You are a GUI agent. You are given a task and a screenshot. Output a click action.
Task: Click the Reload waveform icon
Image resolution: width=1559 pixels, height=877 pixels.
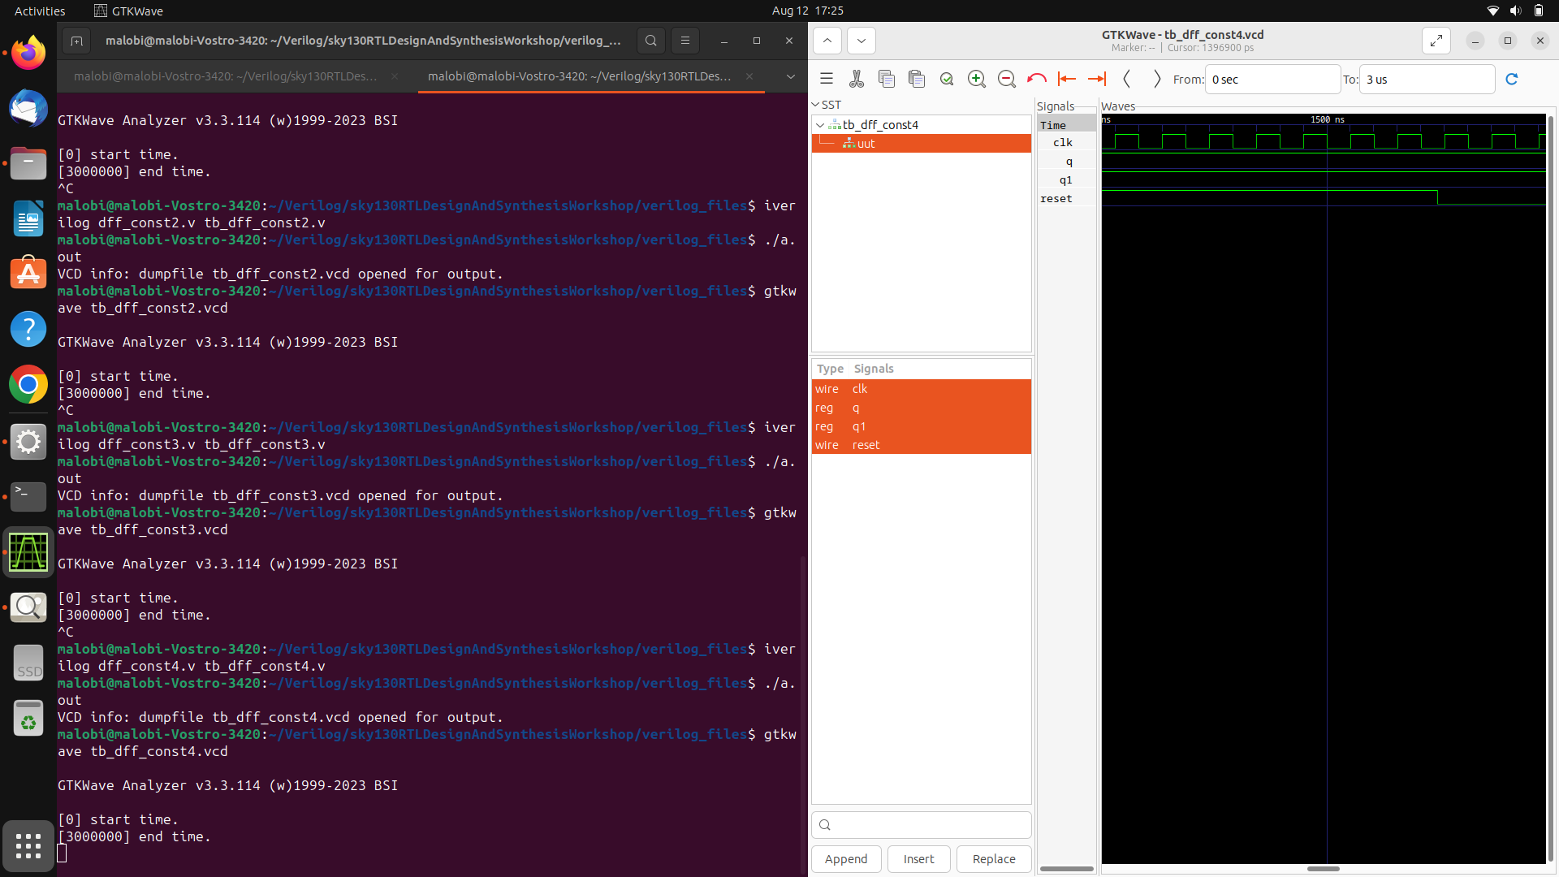(x=1513, y=79)
